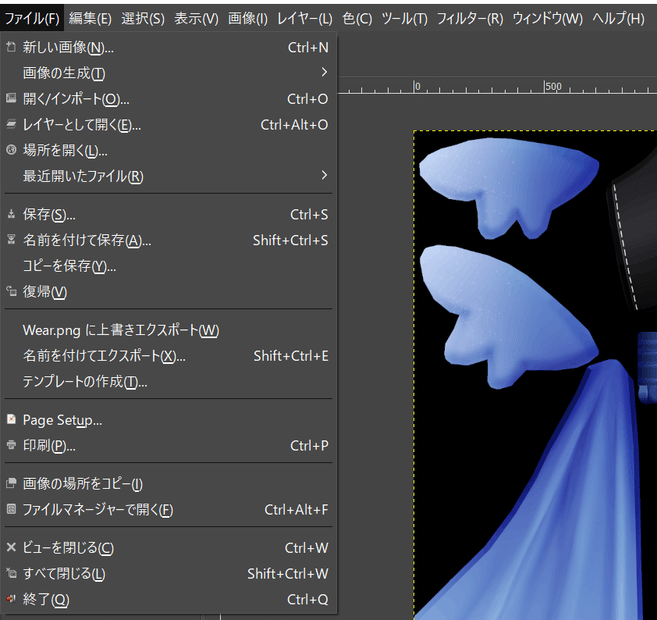Screen dimensions: 657x620
Task: Choose 印刷(P)... entry
Action: (x=169, y=445)
